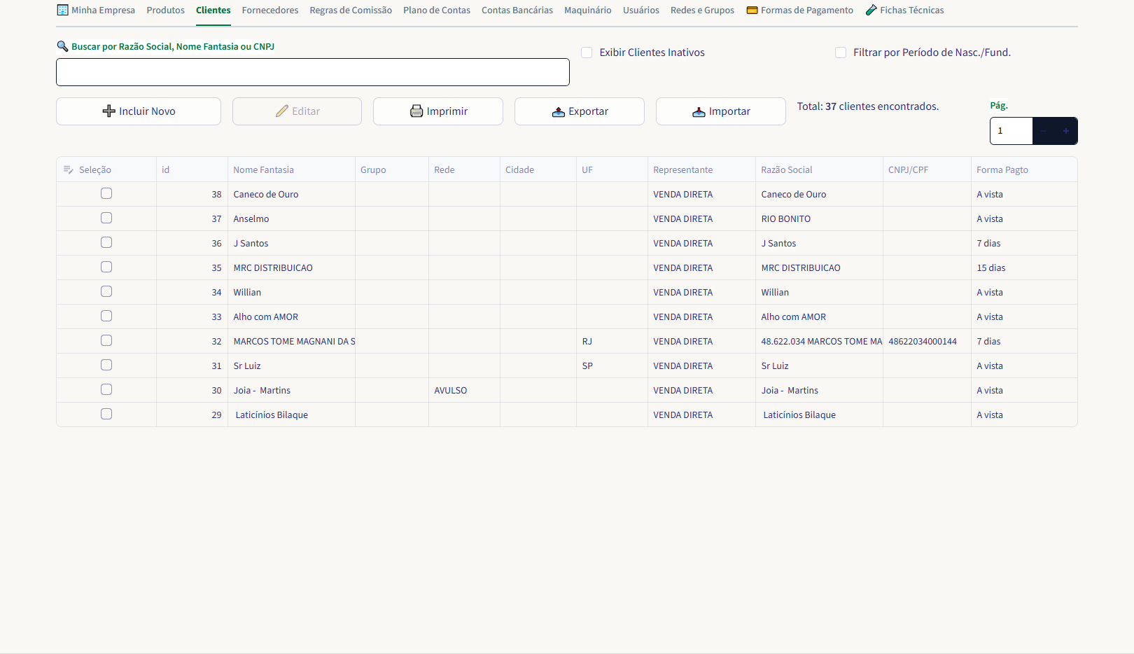
Task: Switch to the Fornecedores tab
Action: pos(270,11)
